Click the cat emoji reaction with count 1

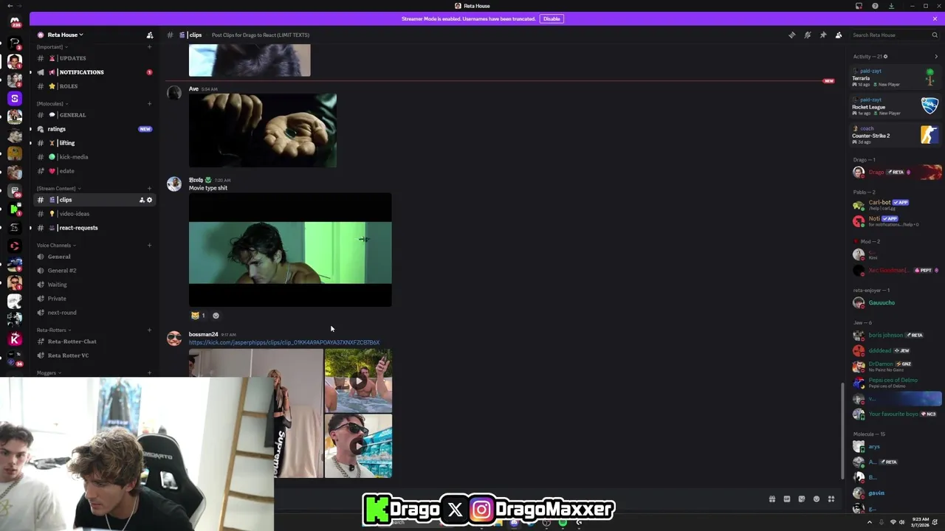(198, 316)
